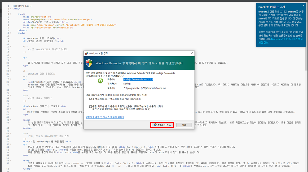This screenshot has width=308, height=172.
Task: Click the Windows Defender shield icon in the banner
Action: [89, 63]
